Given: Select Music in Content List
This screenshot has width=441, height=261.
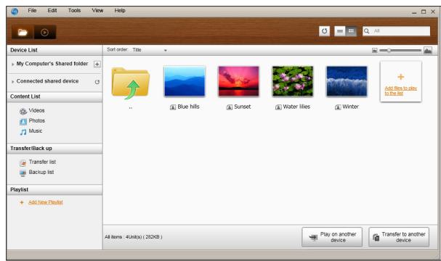Looking at the screenshot, I should click(x=36, y=130).
